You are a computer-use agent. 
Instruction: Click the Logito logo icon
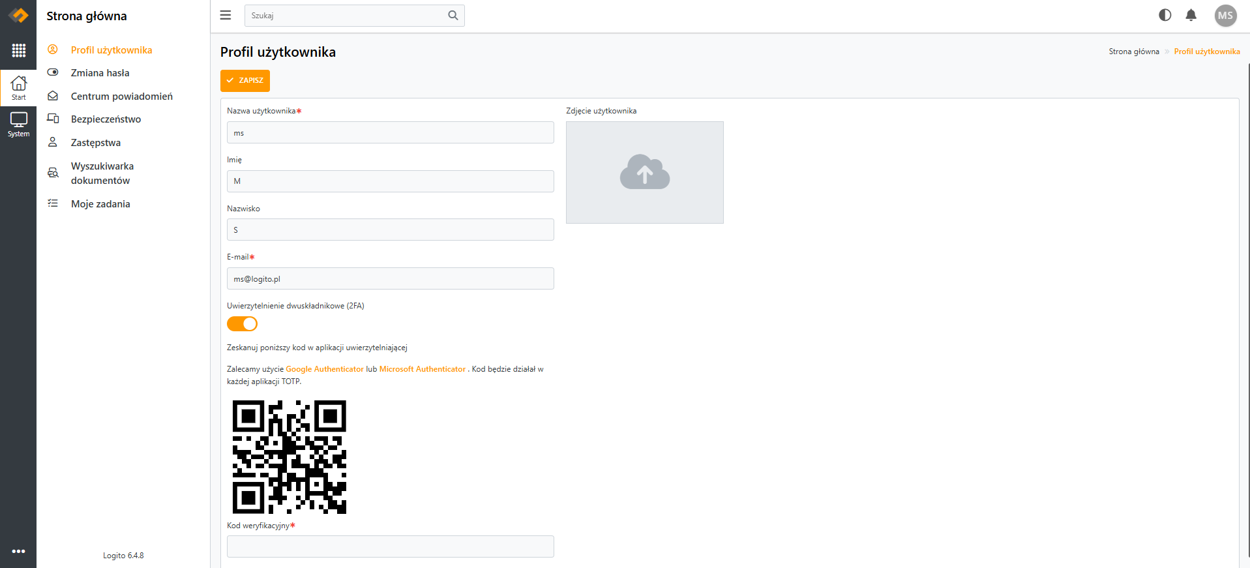click(18, 16)
